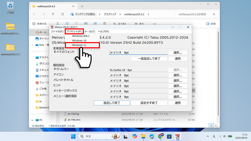This screenshot has height=141, width=251.
Task: Select noMeiryoUI3.4... zip desktop icon
Action: click(x=10, y=29)
